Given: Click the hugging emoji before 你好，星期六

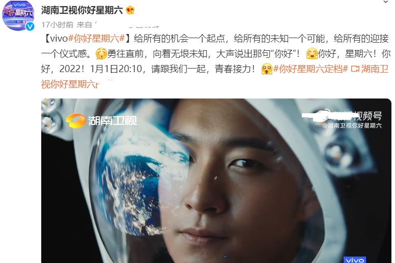Looking at the screenshot, I should tap(312, 54).
